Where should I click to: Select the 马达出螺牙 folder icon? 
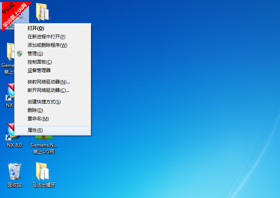[x=43, y=172]
